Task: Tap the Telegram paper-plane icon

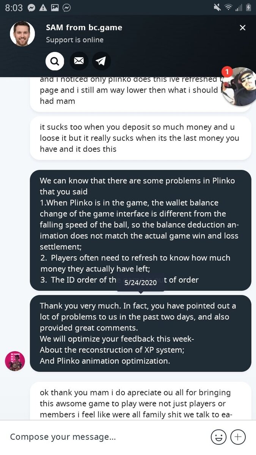Action: [101, 61]
